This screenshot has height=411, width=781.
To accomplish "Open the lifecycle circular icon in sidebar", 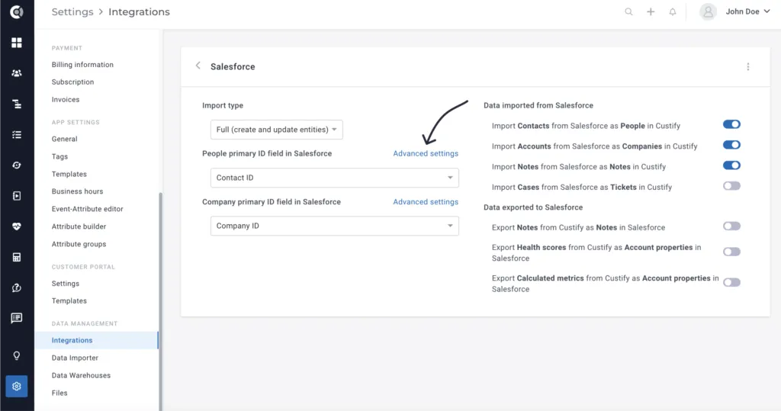I will point(17,165).
